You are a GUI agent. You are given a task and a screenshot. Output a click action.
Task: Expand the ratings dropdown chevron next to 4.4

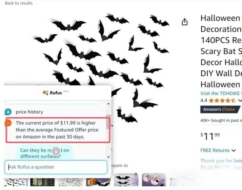240,101
